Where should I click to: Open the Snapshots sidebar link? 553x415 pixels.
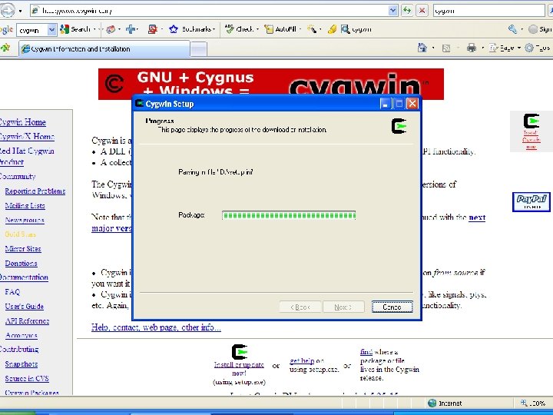22,364
